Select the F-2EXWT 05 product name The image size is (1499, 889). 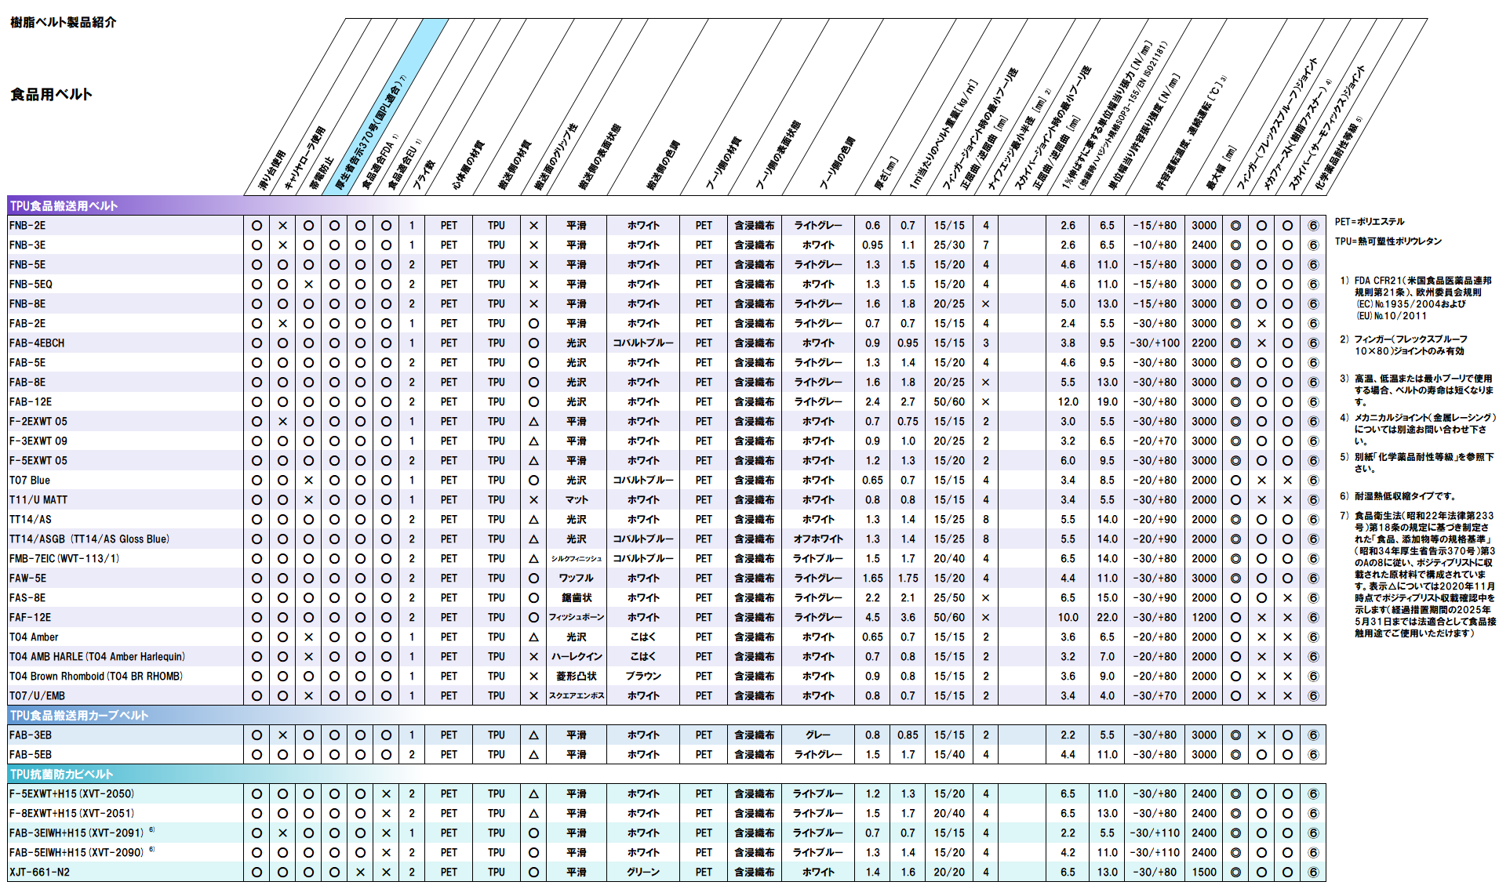tap(38, 422)
